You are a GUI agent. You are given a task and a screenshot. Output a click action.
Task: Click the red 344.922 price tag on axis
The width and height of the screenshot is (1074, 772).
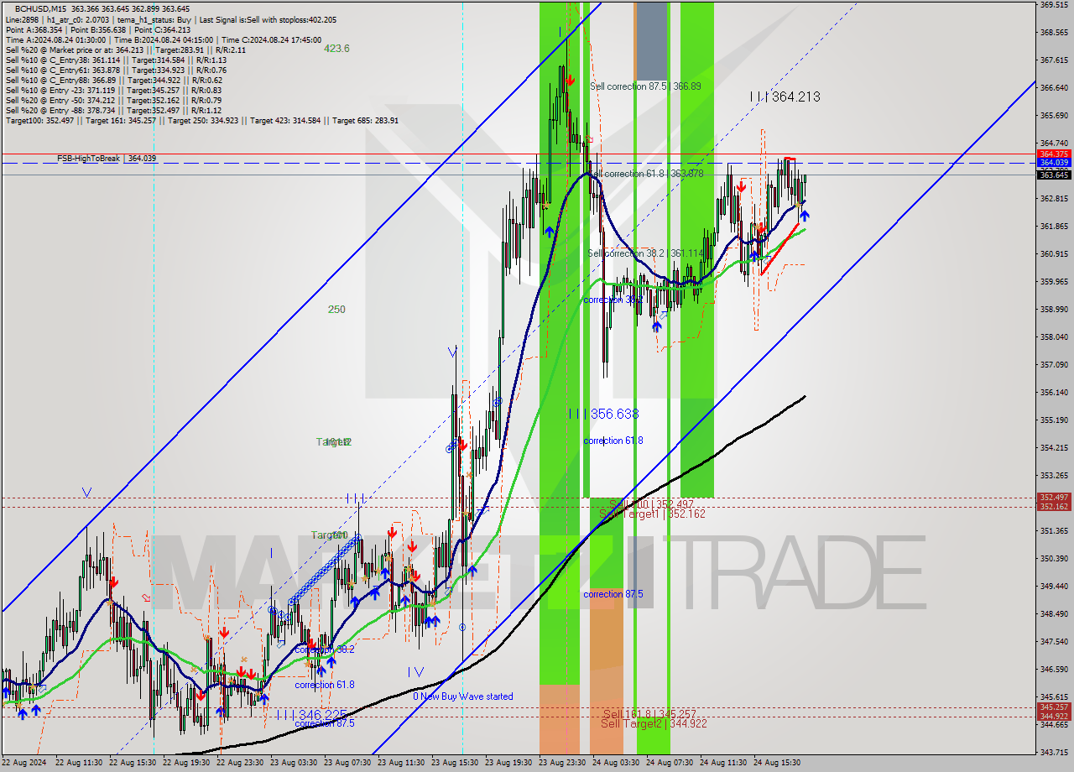tap(1054, 716)
